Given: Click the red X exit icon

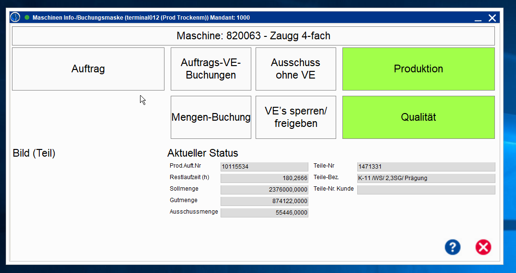Looking at the screenshot, I should (x=483, y=247).
